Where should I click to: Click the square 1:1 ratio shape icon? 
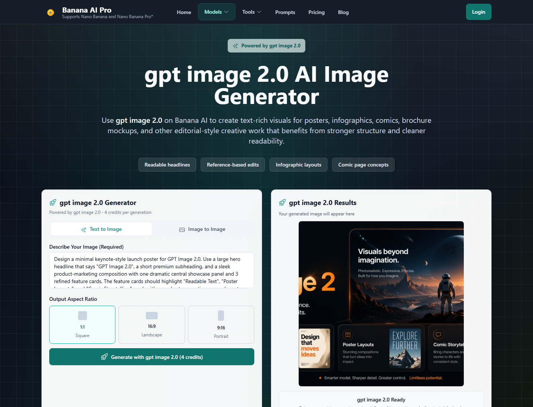coord(83,316)
